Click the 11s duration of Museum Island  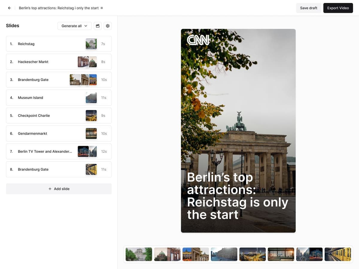pyautogui.click(x=104, y=98)
